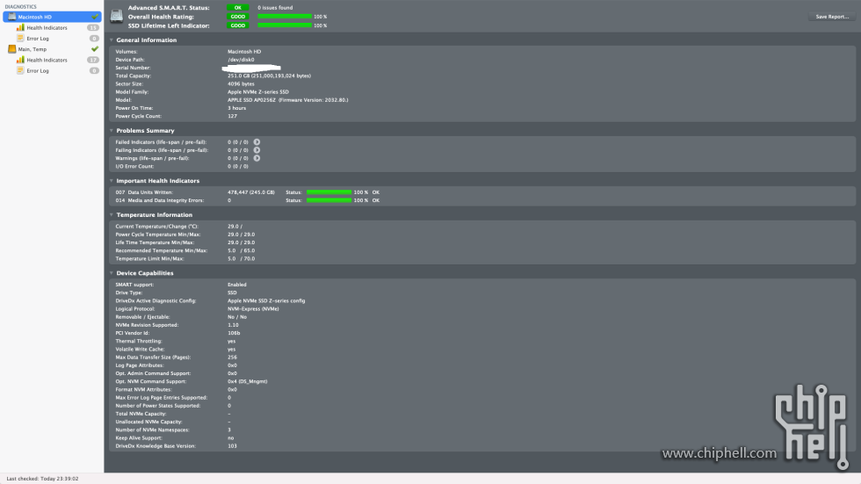The image size is (861, 484).
Task: Open Error Log label under Main, Temp
Action: [37, 70]
